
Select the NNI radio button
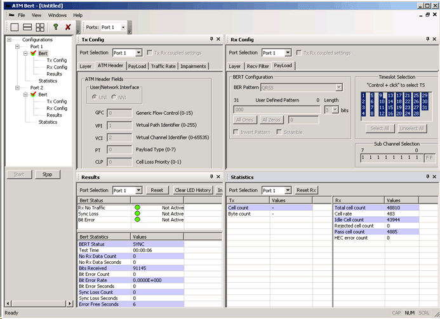114,96
